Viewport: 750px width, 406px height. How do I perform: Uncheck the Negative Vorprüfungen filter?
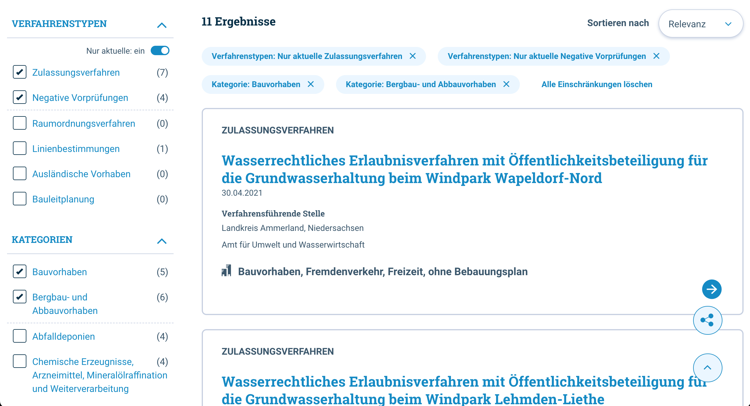[19, 97]
